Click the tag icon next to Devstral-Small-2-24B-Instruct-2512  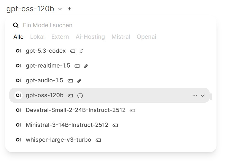(x=133, y=110)
